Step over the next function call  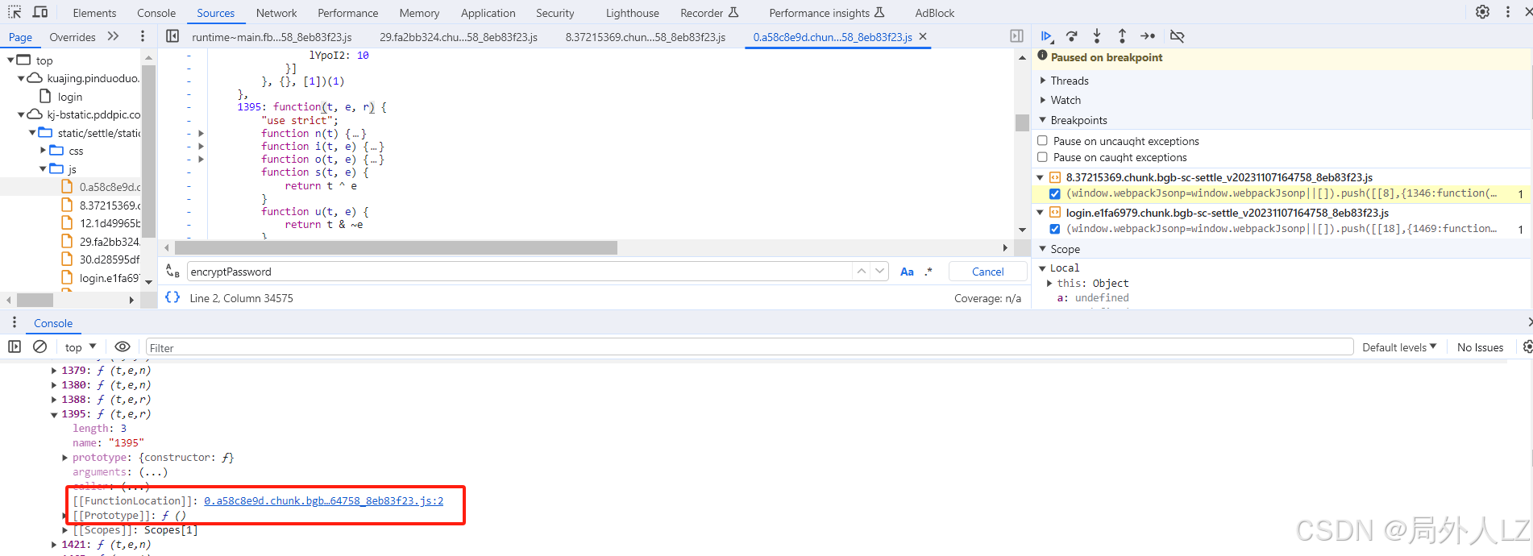click(1071, 36)
